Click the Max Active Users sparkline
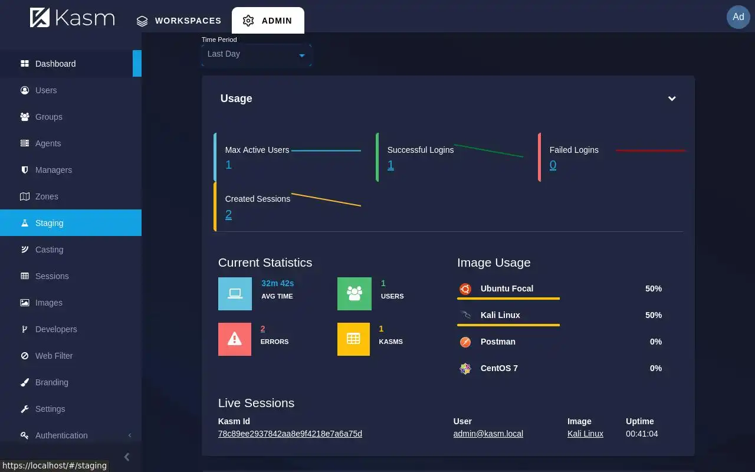 pyautogui.click(x=326, y=151)
